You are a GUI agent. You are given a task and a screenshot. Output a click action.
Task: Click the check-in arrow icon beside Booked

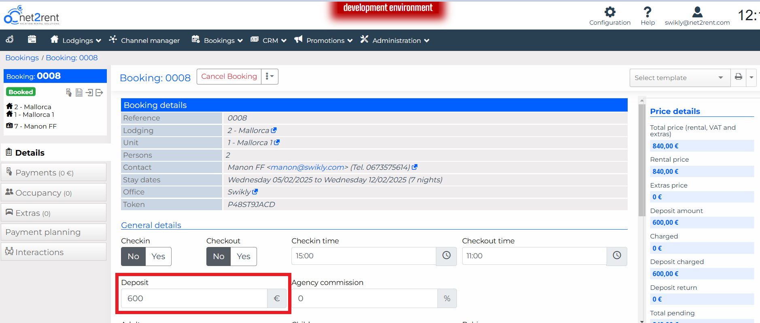pyautogui.click(x=89, y=93)
